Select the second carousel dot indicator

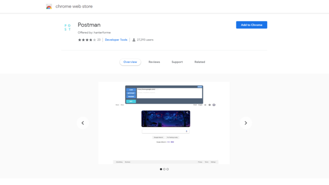(164, 169)
